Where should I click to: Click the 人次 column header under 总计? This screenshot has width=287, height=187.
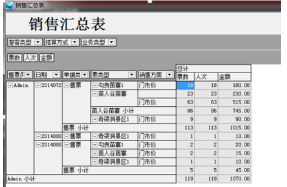click(206, 77)
